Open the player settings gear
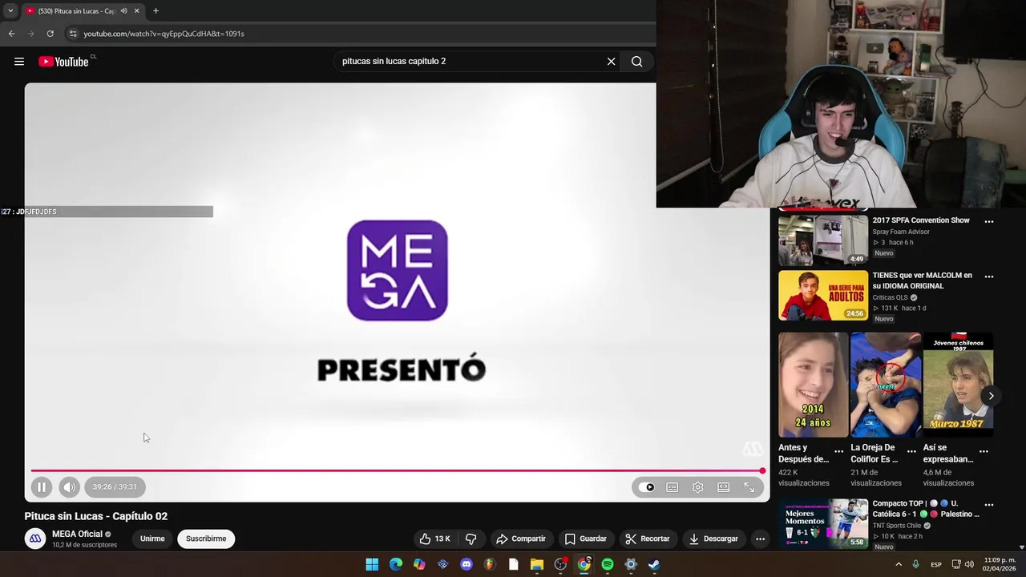This screenshot has width=1026, height=577. (698, 487)
